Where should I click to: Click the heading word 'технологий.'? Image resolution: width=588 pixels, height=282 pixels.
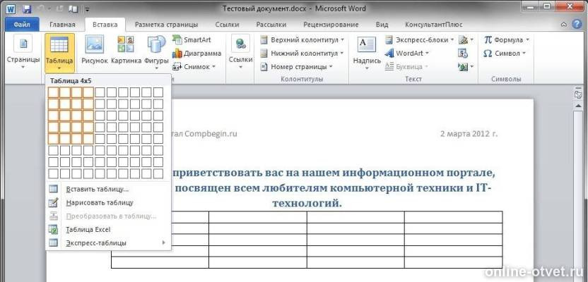(307, 203)
